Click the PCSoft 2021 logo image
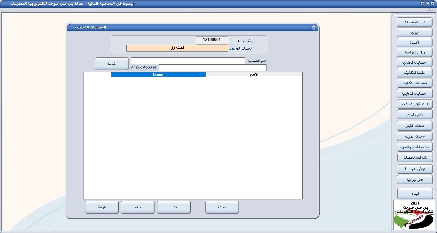437x233 pixels. 414,215
